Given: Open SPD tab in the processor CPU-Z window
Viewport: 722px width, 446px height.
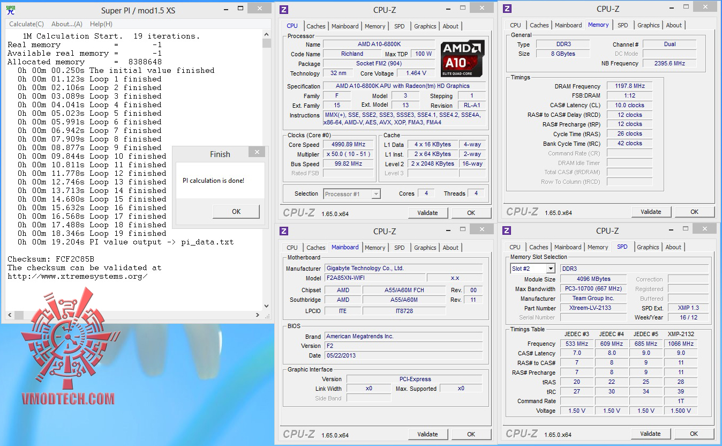Looking at the screenshot, I should (400, 26).
